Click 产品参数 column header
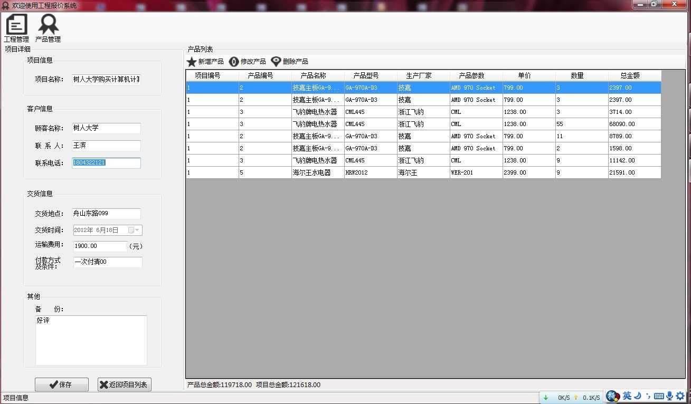Viewport: 691px width, 404px height. 476,76
